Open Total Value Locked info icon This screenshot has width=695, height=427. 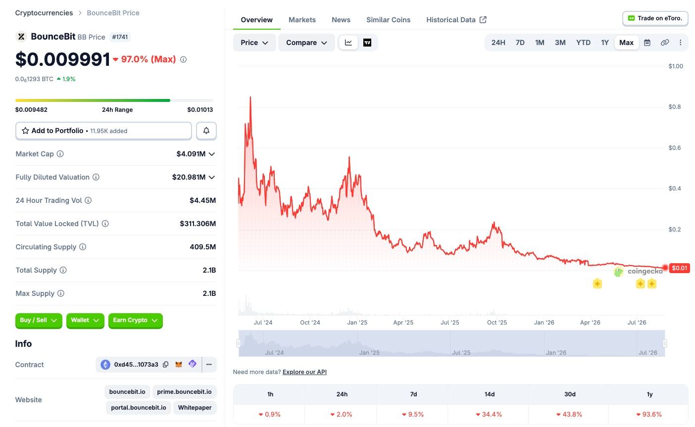(105, 224)
